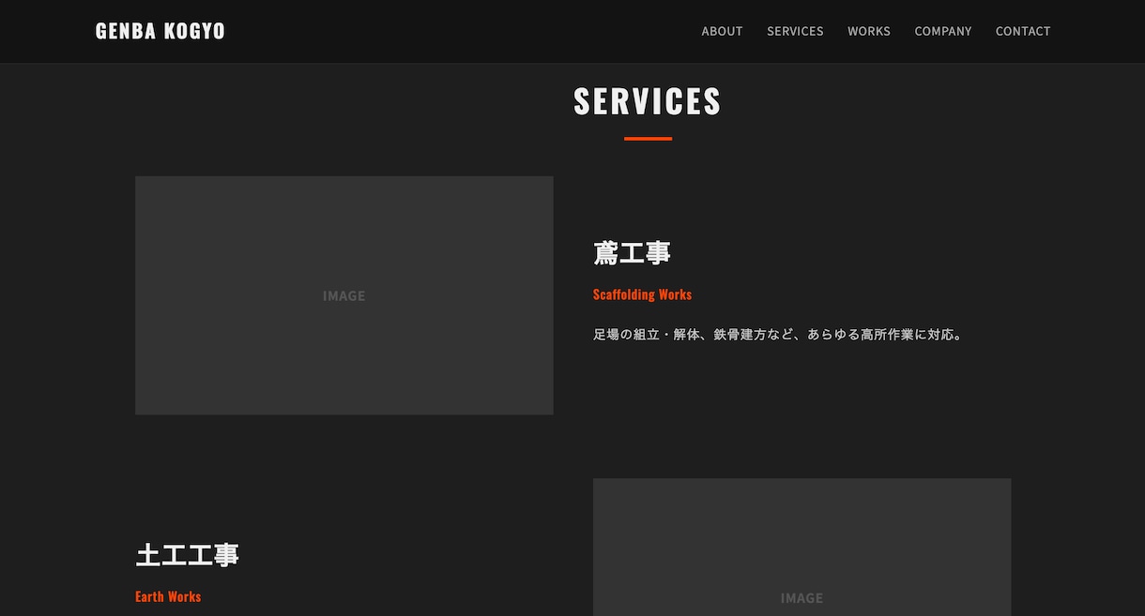Click the 足場の組立・解体 description text
1145x616 pixels.
click(x=779, y=335)
